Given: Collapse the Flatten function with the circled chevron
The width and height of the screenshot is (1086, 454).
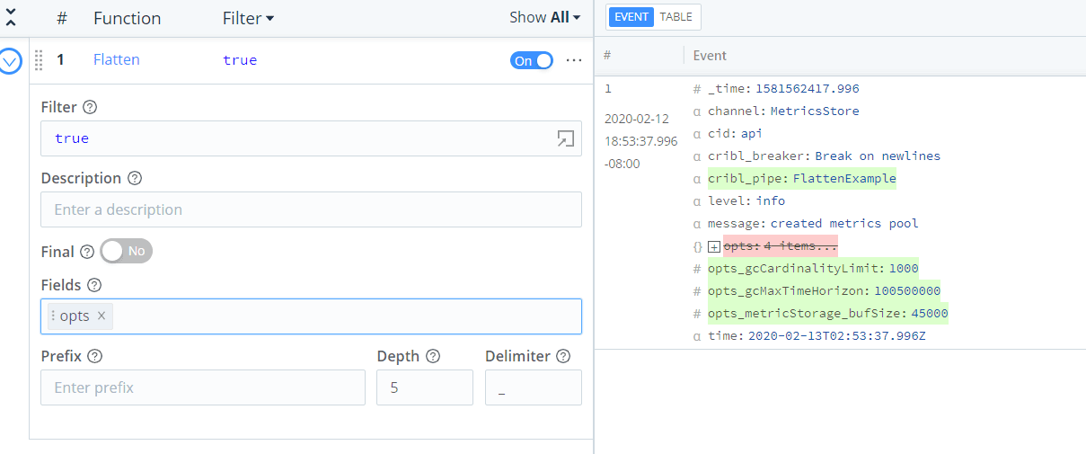Looking at the screenshot, I should click(x=10, y=61).
